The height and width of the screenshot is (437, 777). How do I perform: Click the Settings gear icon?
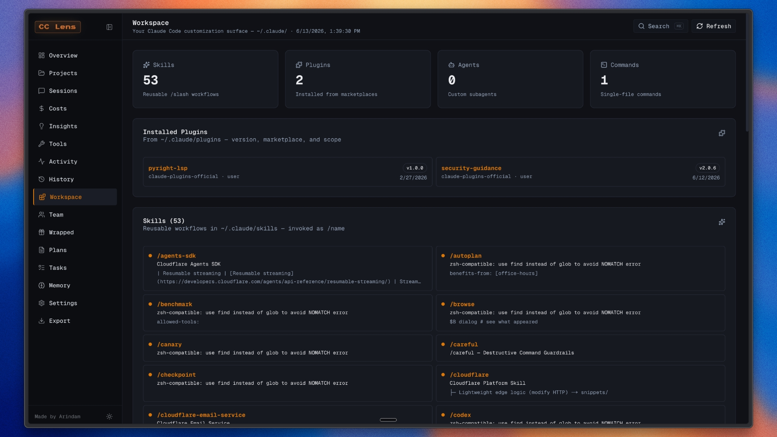pos(41,303)
